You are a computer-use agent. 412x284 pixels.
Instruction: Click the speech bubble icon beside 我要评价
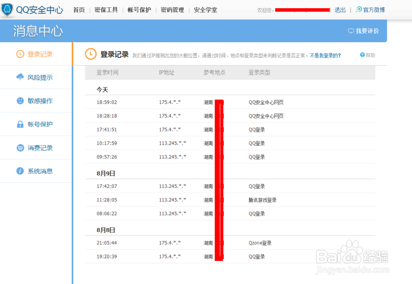[x=351, y=31]
